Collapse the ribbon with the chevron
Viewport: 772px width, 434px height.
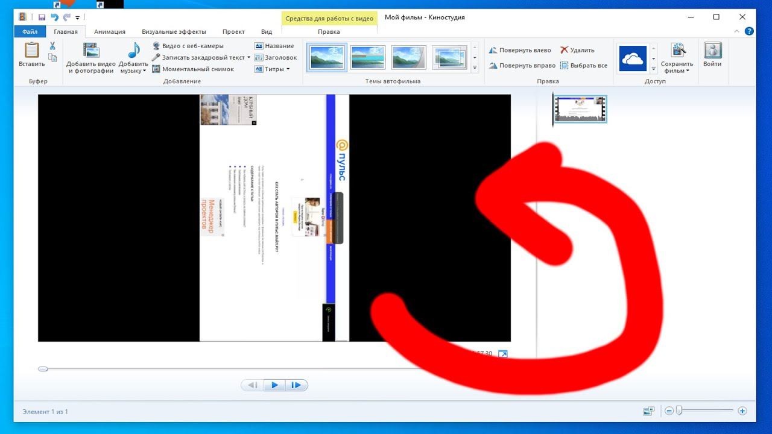pyautogui.click(x=738, y=31)
